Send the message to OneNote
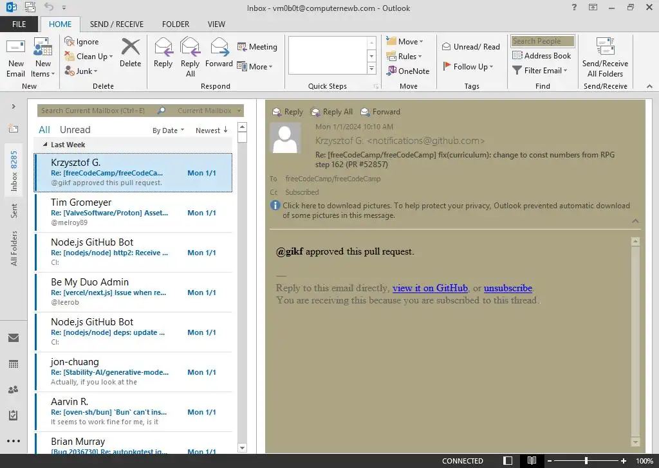The width and height of the screenshot is (659, 468). [x=408, y=71]
